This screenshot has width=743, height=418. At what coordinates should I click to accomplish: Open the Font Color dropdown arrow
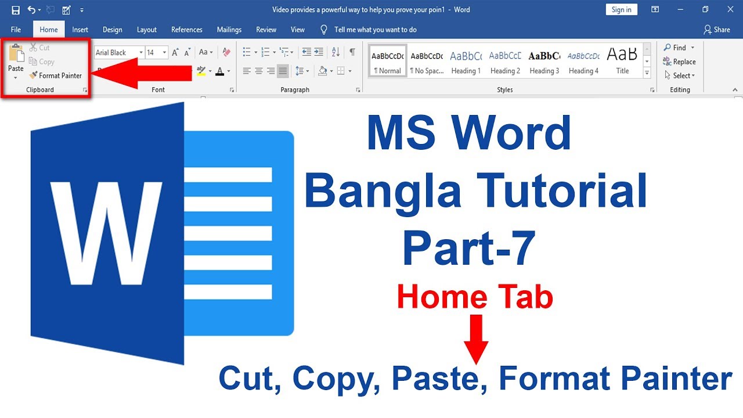tap(228, 71)
